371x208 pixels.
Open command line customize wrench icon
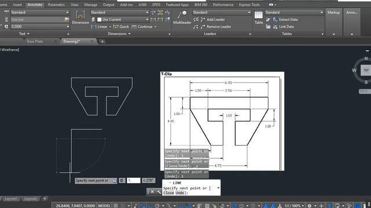point(159,192)
